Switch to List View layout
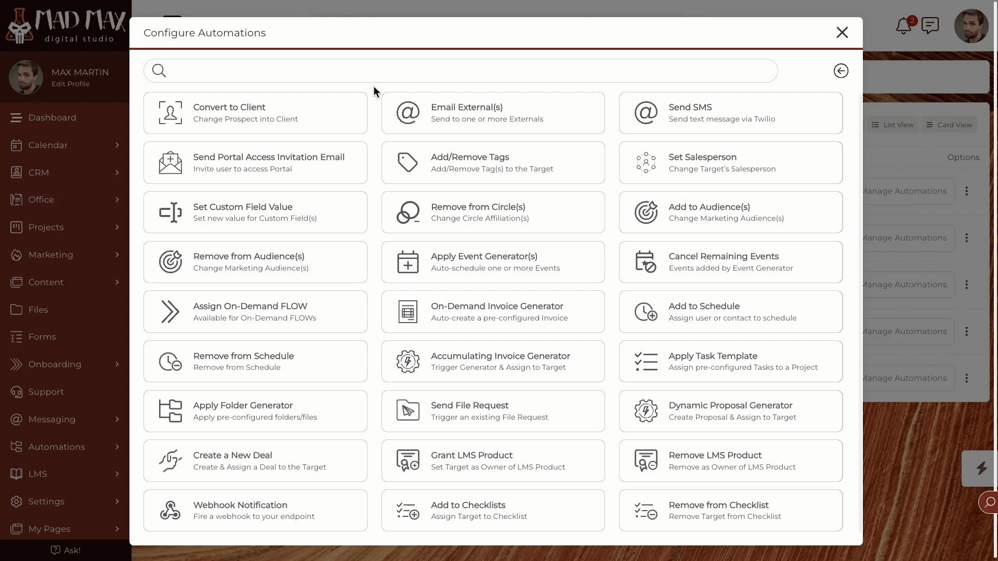Image resolution: width=998 pixels, height=561 pixels. pyautogui.click(x=892, y=124)
